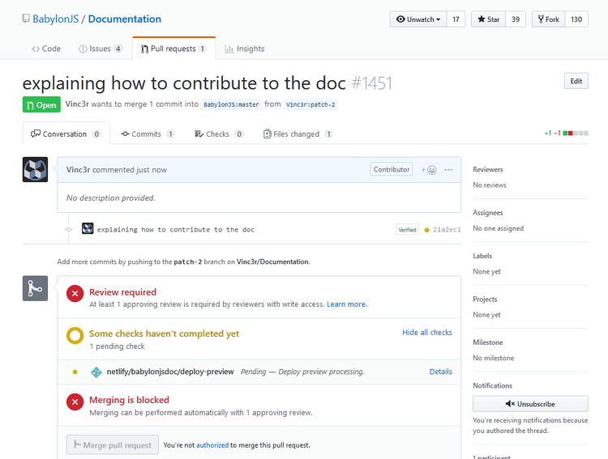
Task: Click the Assignees sidebar heading
Action: pos(488,213)
